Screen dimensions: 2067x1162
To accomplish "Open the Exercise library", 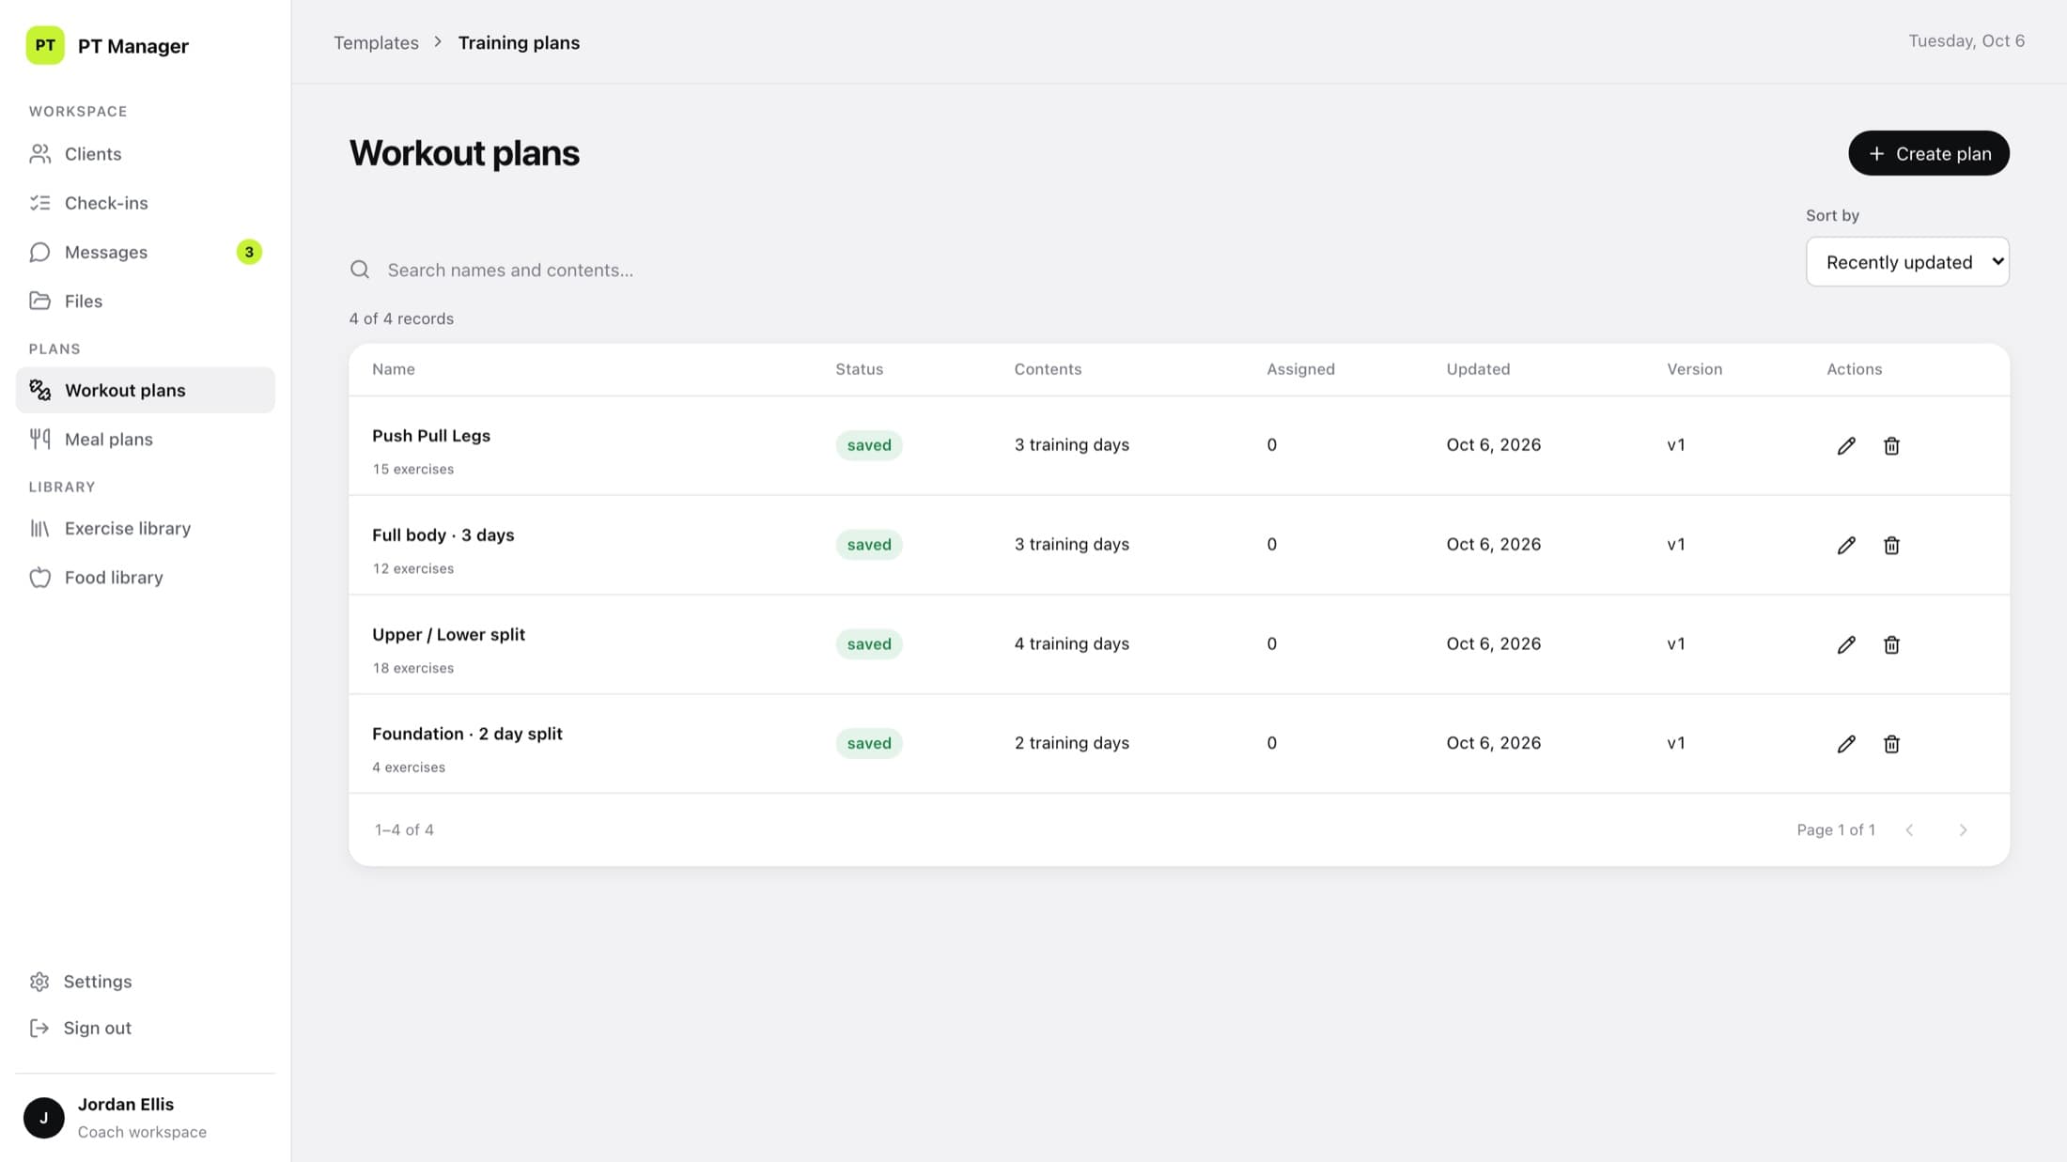I will (x=146, y=528).
